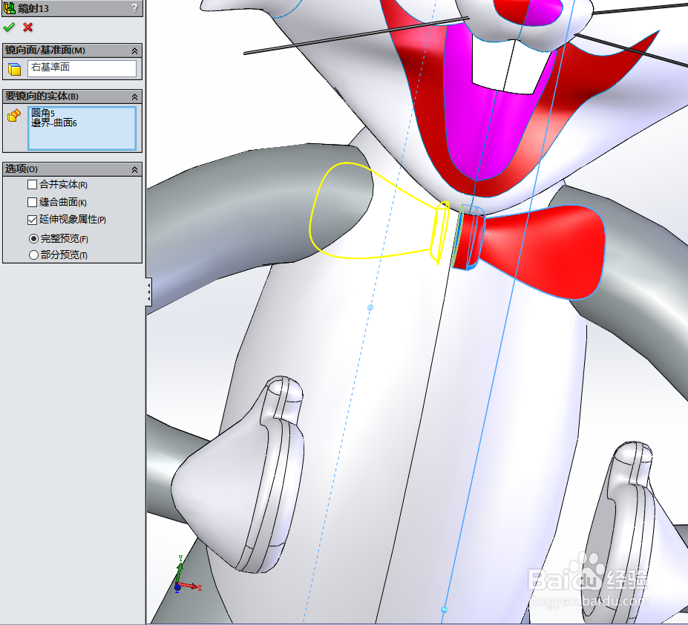This screenshot has width=688, height=625.
Task: Click the panel collapse handle on splitter
Action: point(148,292)
